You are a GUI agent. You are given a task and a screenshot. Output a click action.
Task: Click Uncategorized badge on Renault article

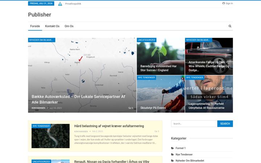(x=41, y=161)
